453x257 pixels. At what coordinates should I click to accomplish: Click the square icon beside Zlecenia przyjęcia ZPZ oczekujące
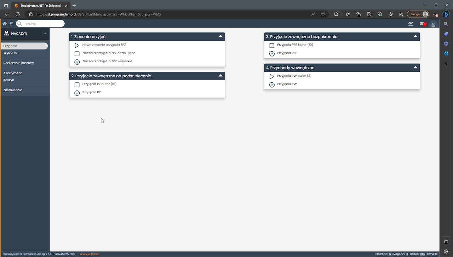pyautogui.click(x=77, y=54)
